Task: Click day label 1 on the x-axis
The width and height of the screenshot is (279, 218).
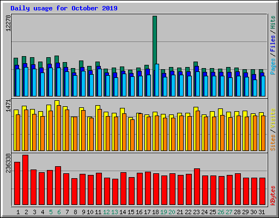Action: tap(18, 212)
